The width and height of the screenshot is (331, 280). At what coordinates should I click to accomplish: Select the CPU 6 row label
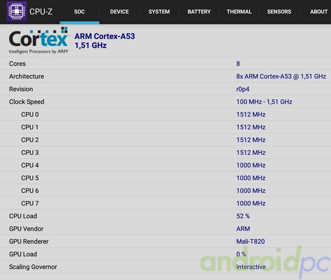(x=30, y=190)
